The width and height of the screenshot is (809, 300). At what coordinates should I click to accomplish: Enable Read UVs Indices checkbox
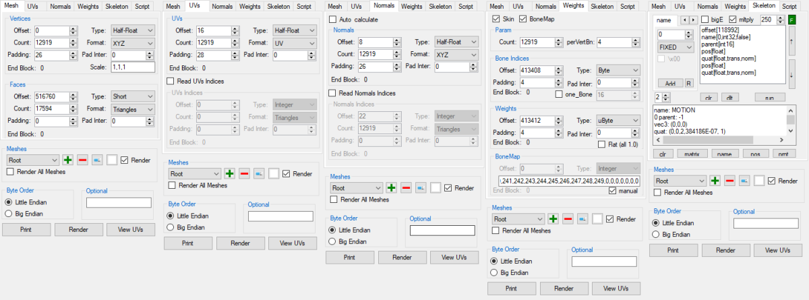coord(196,81)
